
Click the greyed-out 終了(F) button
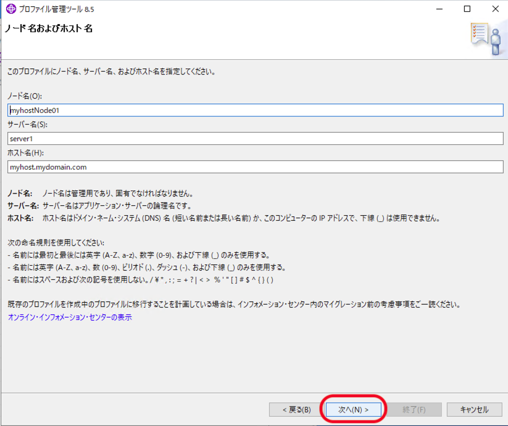(x=414, y=410)
